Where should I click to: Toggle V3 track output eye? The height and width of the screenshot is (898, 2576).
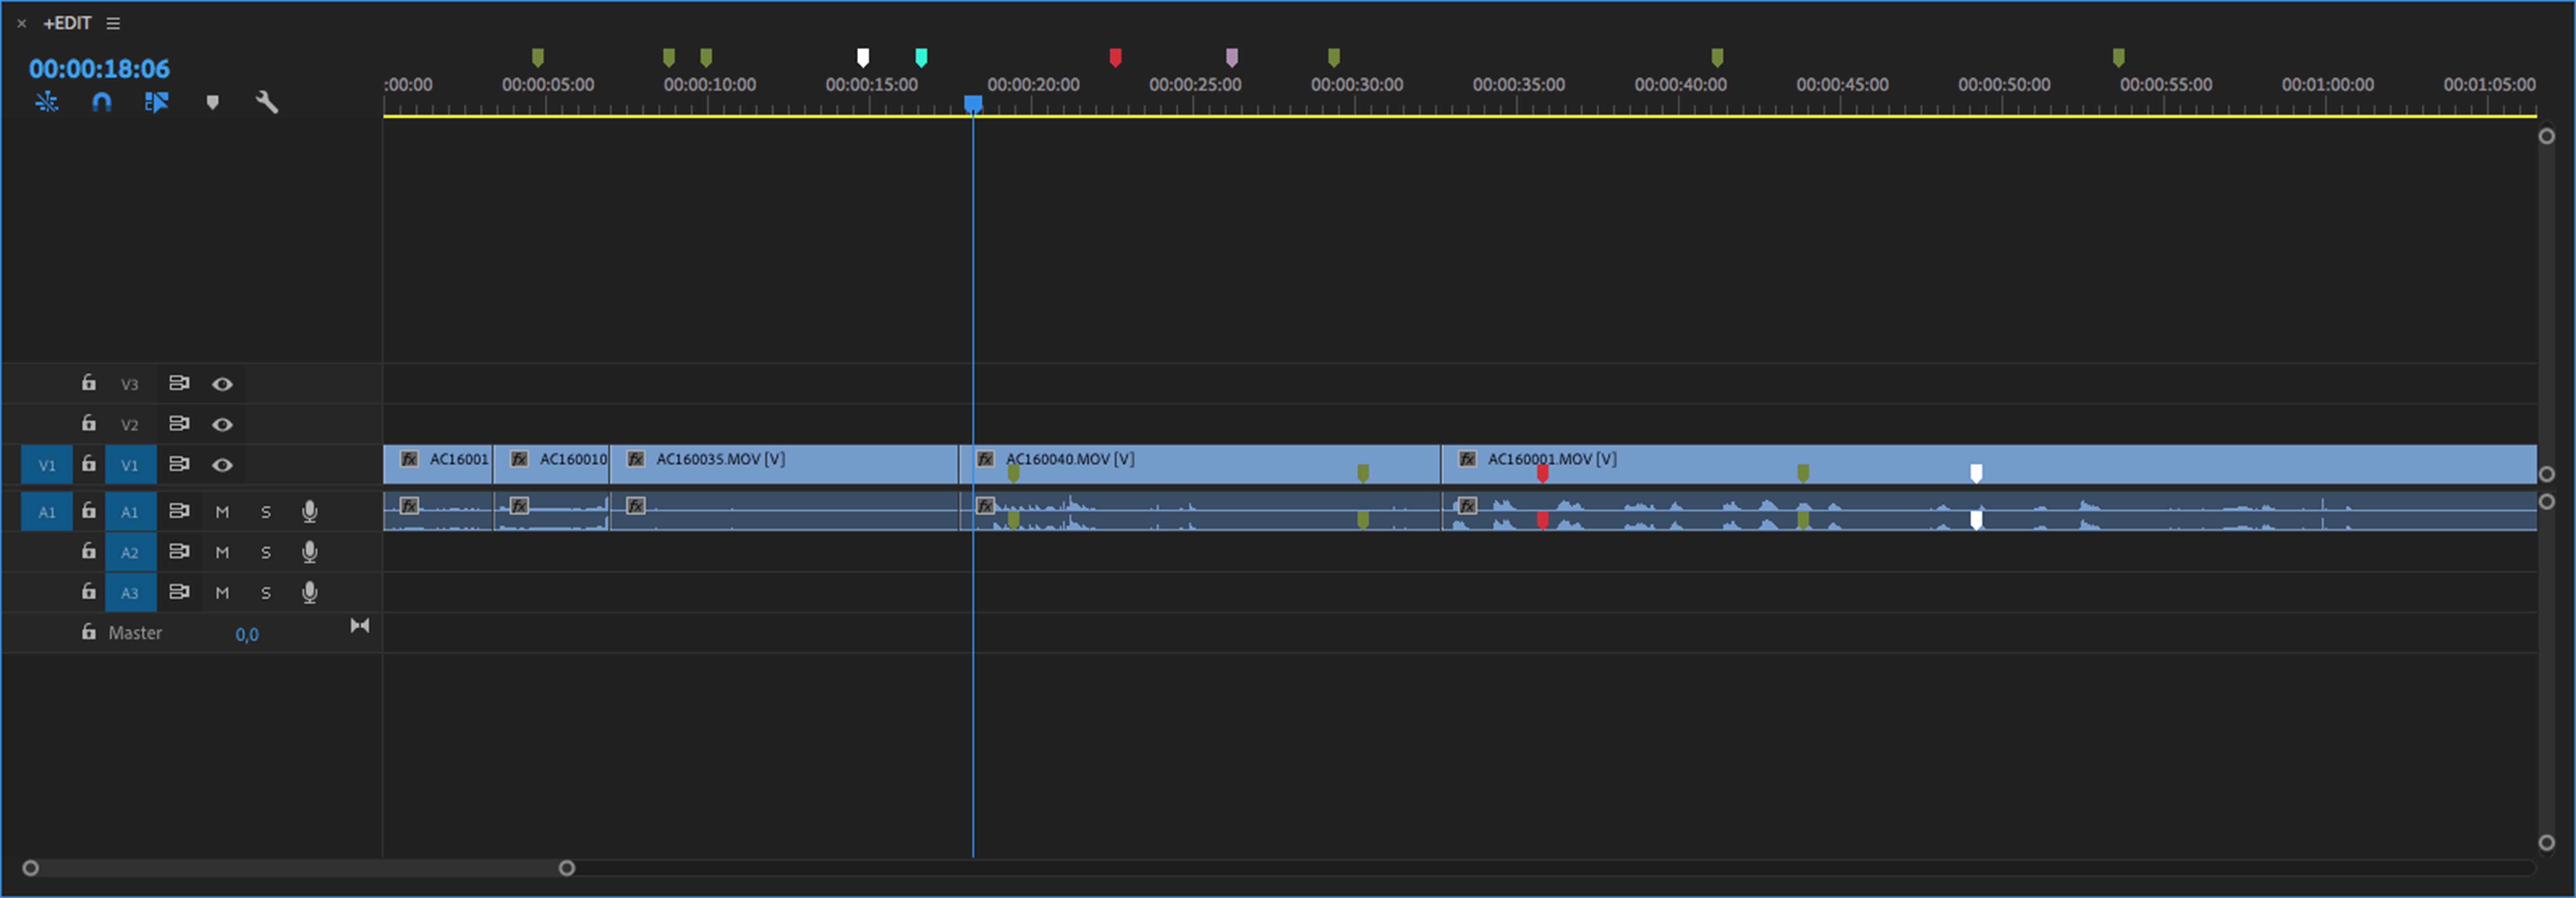point(222,384)
